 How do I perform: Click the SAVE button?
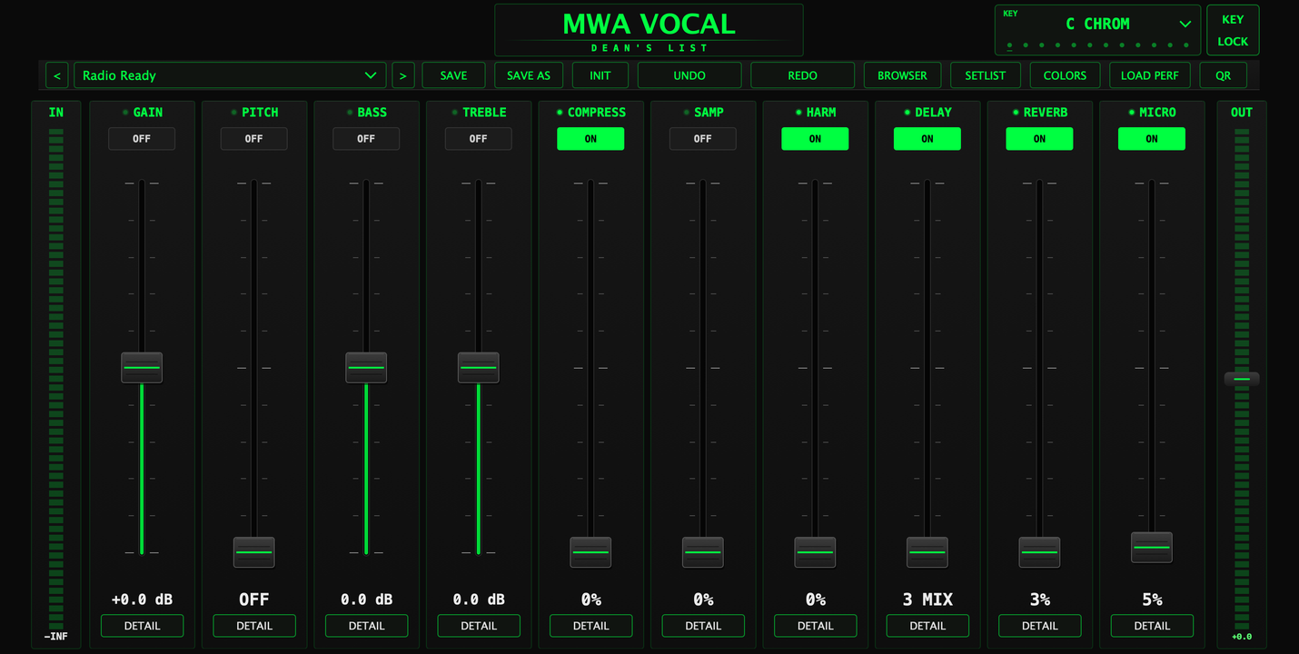point(453,75)
